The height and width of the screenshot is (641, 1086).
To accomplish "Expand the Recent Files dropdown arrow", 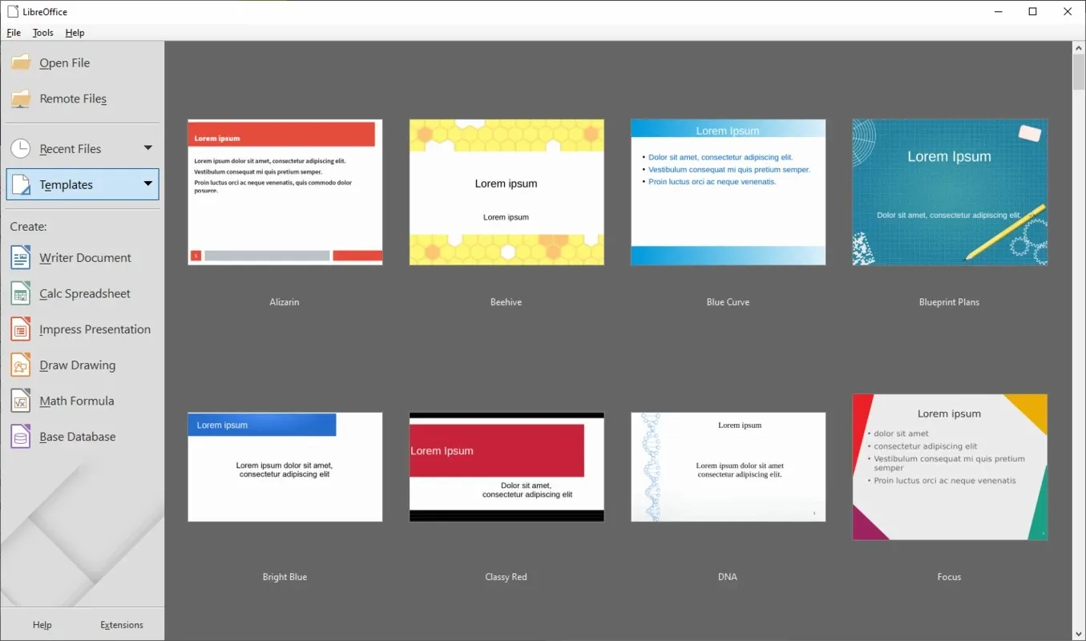I will [147, 148].
